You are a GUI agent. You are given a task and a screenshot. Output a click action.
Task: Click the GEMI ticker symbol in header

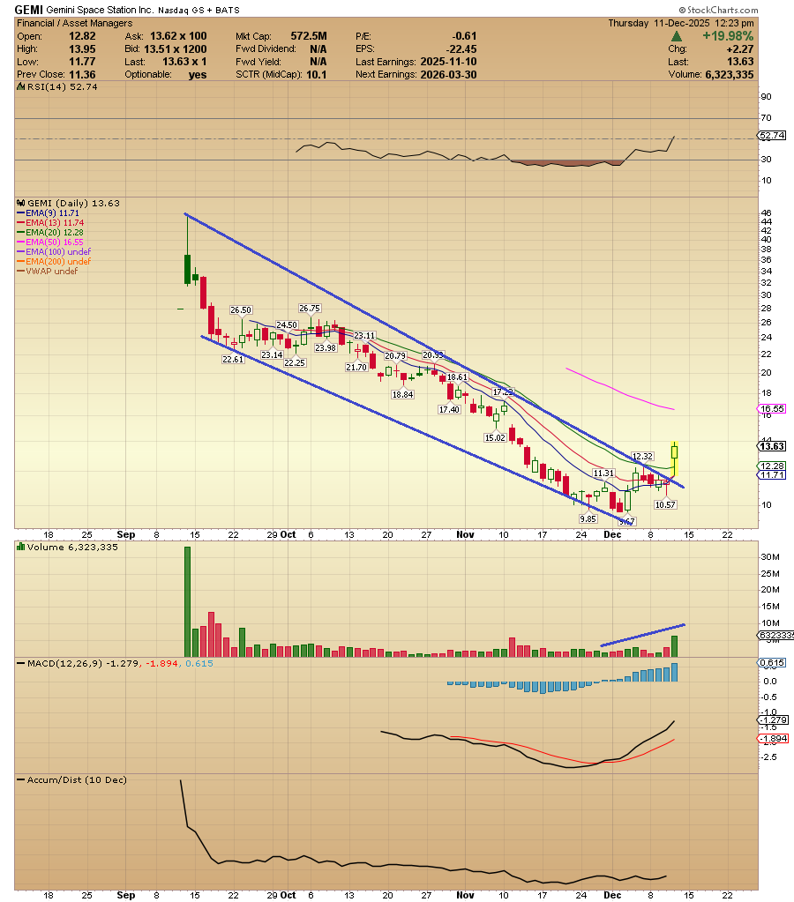[29, 10]
